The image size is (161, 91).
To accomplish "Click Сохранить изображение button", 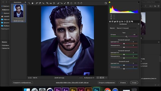I will click(x=23, y=83).
